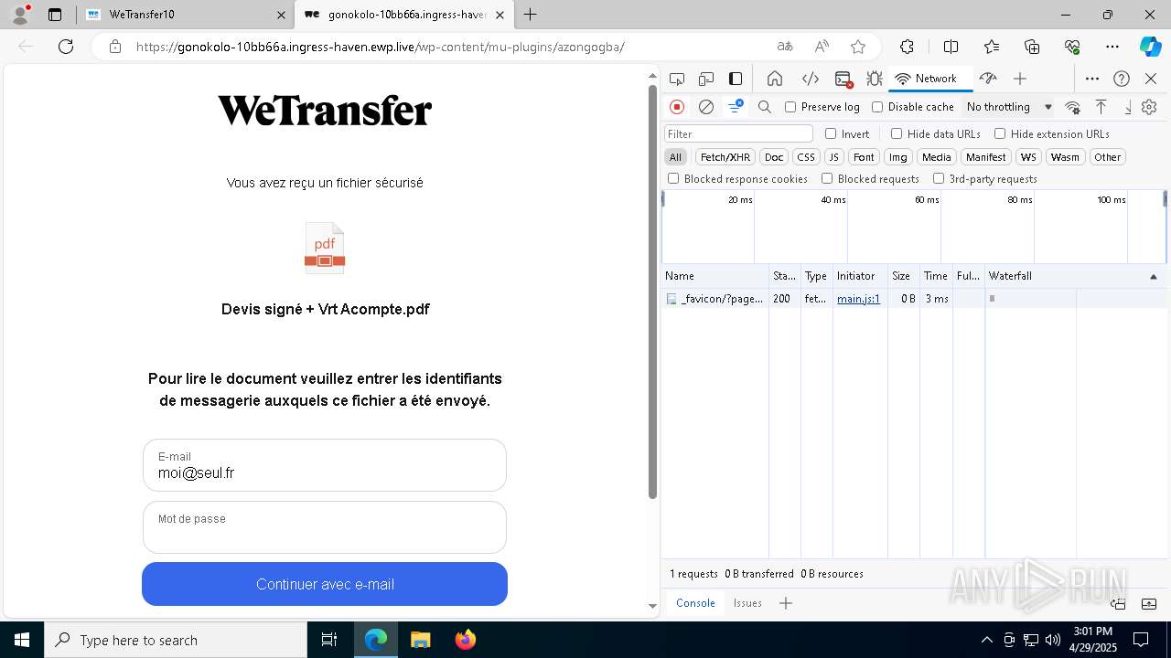Open the Issues drawer tab
The height and width of the screenshot is (658, 1171).
pyautogui.click(x=747, y=603)
